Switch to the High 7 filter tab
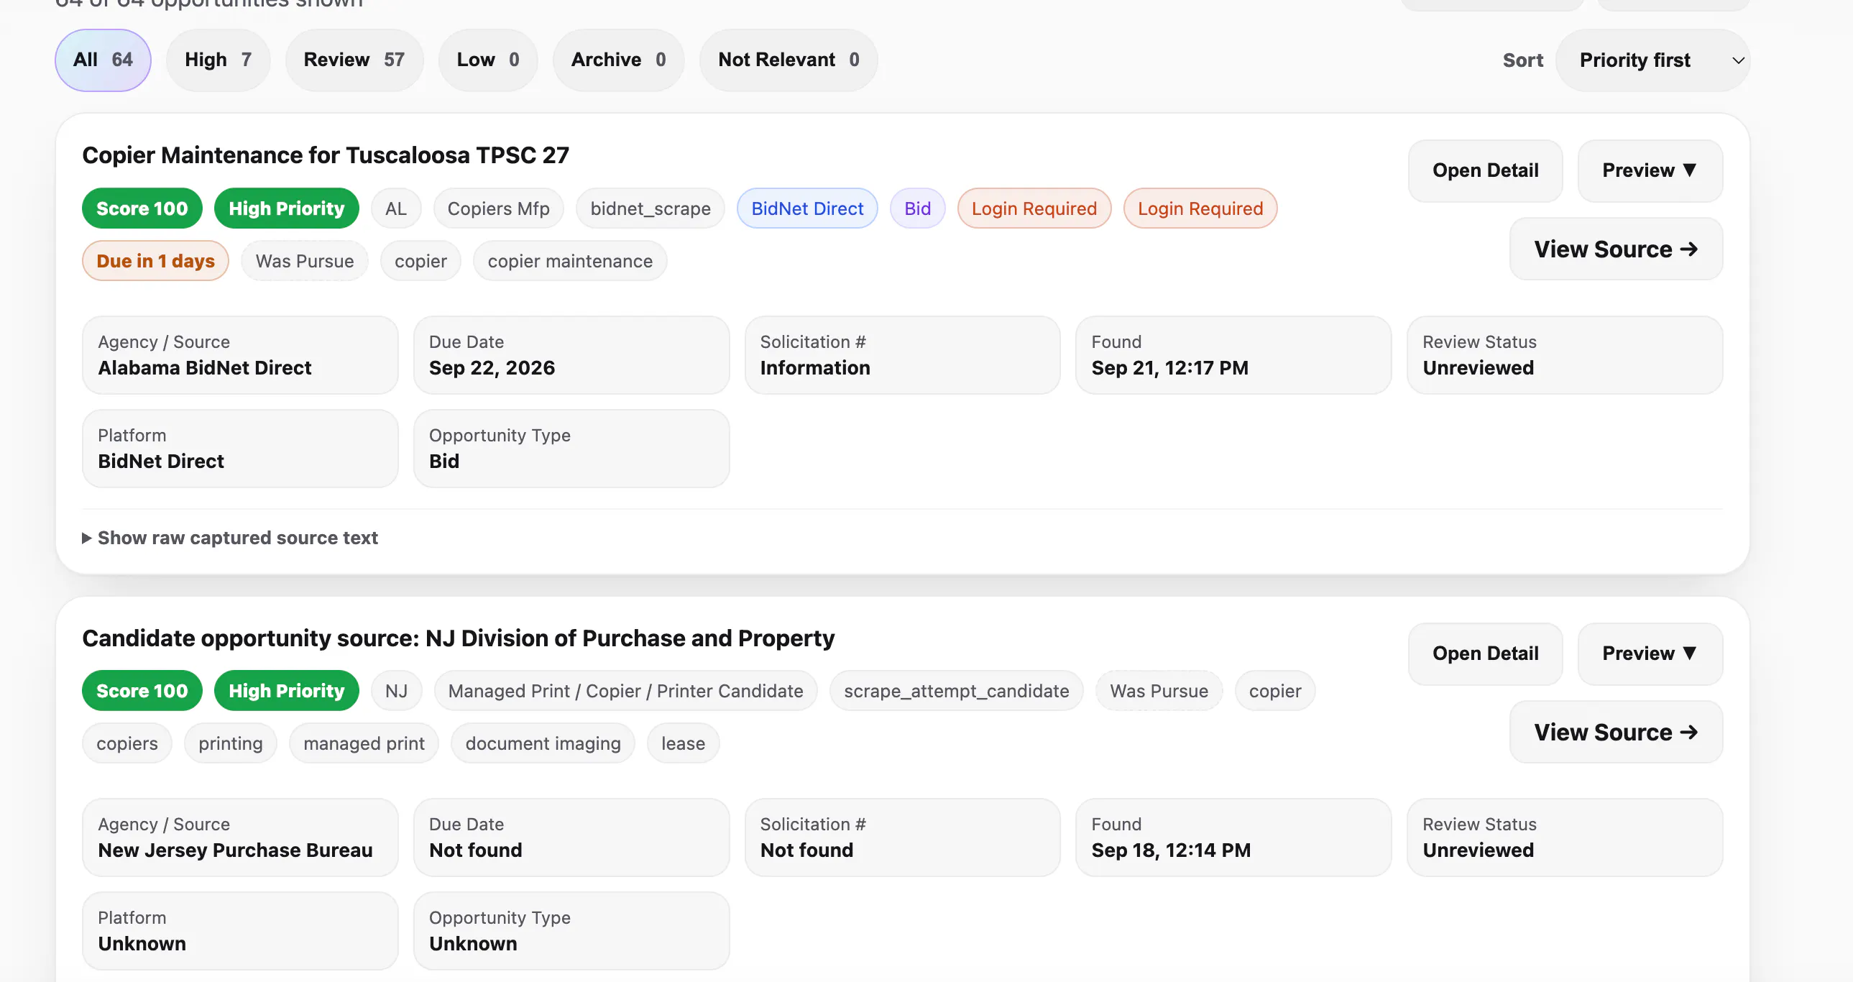 coord(218,60)
